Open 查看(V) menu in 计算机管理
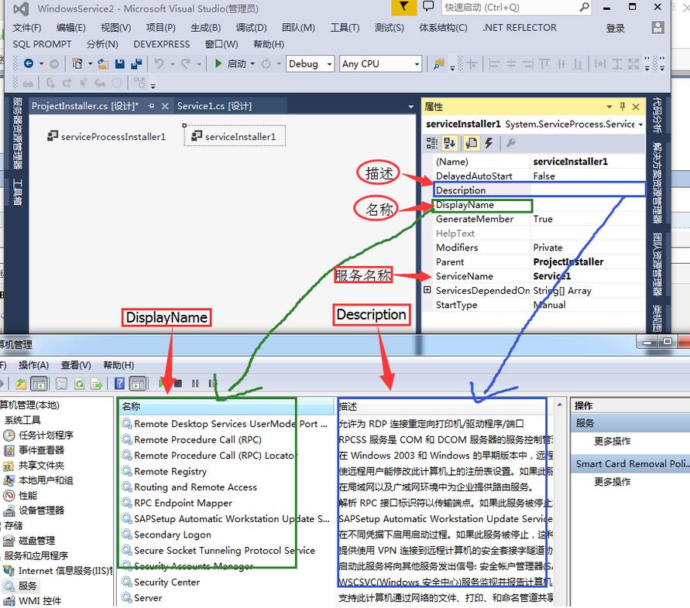 coord(76,365)
